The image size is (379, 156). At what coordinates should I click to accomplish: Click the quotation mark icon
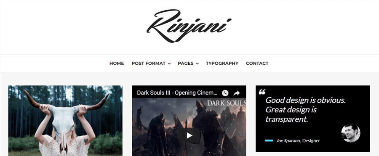[x=262, y=92]
